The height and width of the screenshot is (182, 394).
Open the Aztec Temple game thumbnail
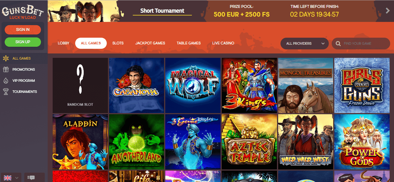point(249,142)
